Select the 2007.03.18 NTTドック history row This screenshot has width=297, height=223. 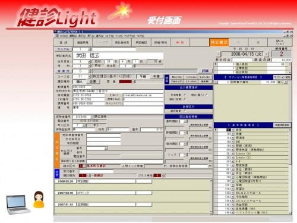pyautogui.click(x=104, y=193)
